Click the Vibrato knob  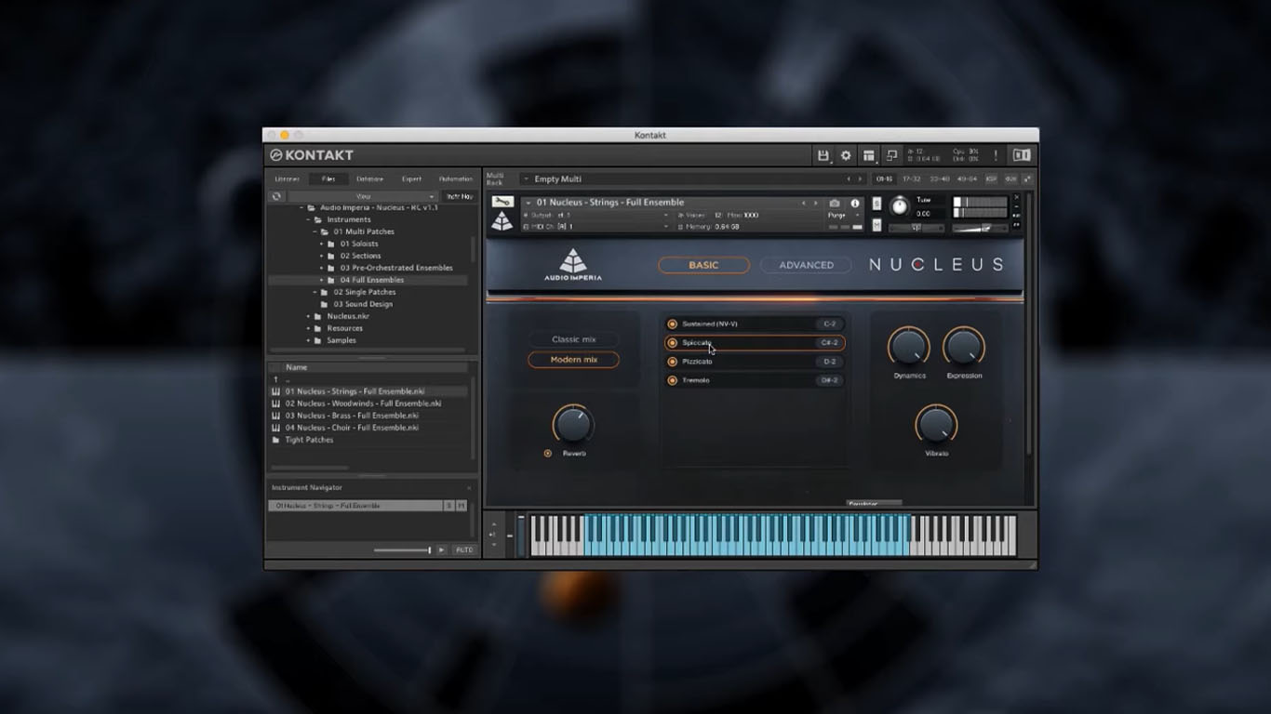pyautogui.click(x=936, y=425)
